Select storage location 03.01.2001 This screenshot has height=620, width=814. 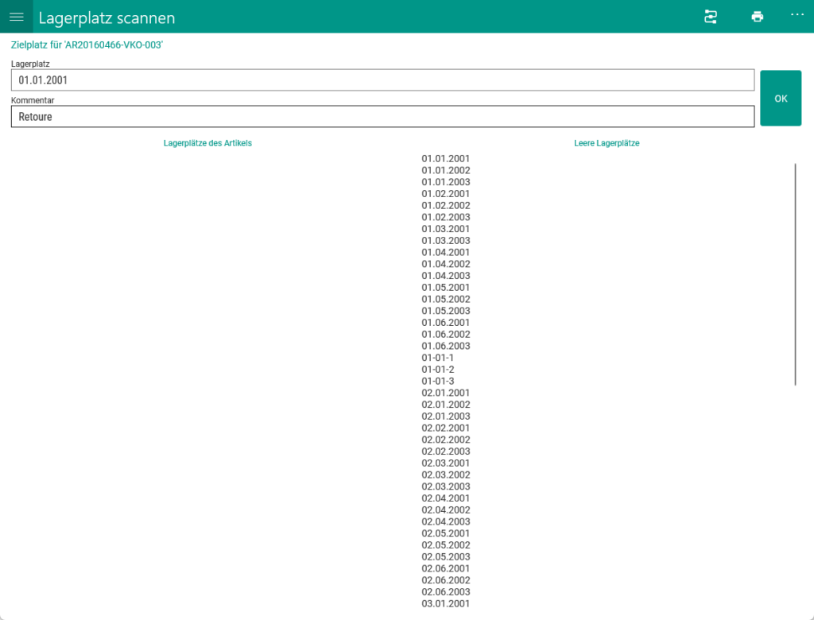[446, 603]
